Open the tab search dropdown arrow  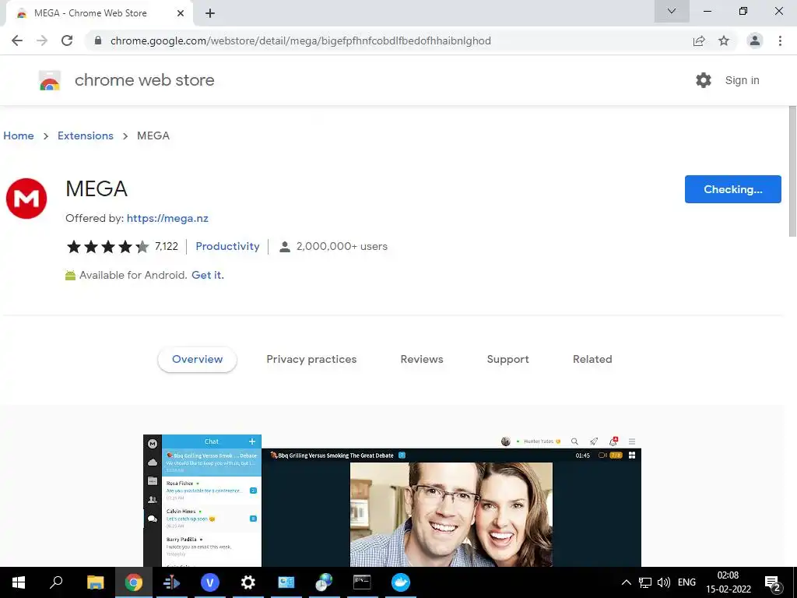[x=672, y=11]
